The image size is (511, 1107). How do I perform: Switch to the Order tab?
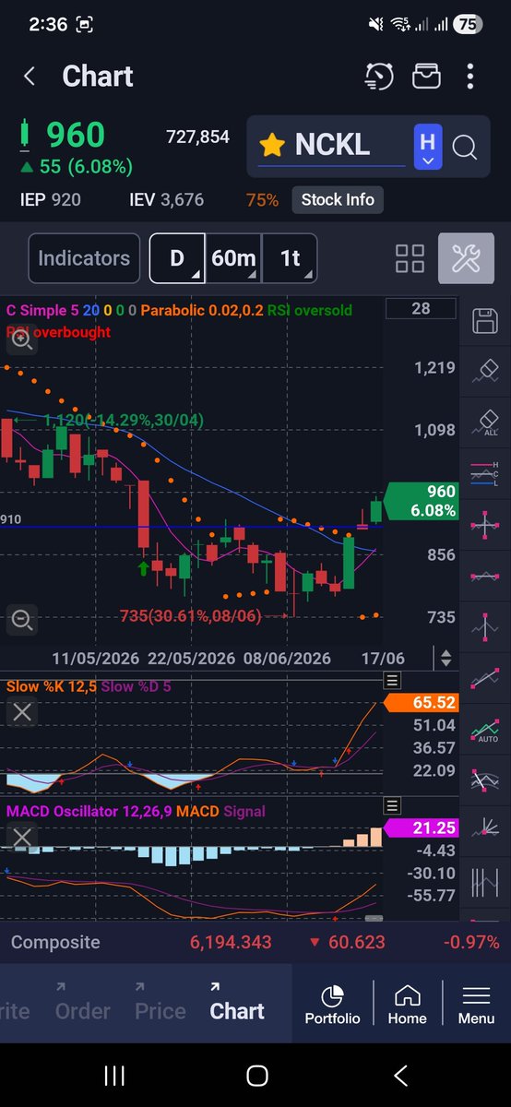83,1010
